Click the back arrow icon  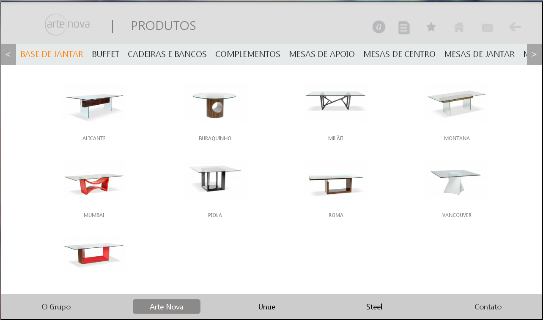point(515,27)
